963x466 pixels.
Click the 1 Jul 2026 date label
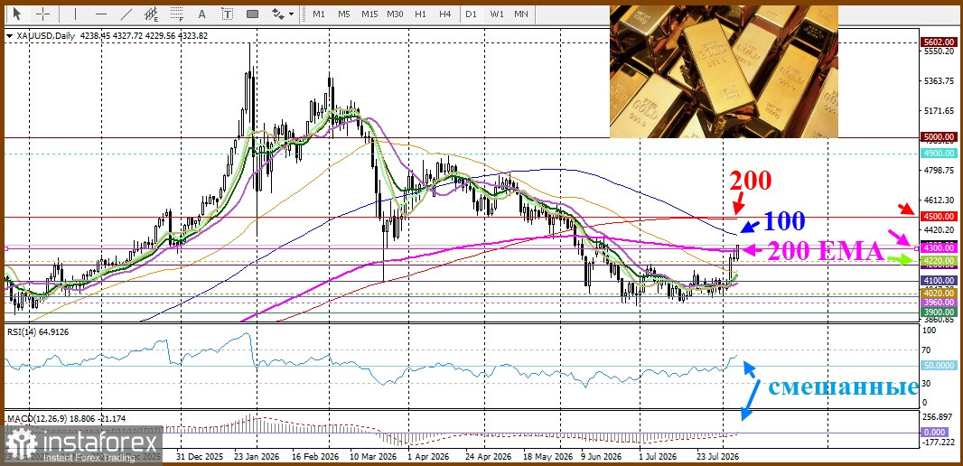coord(659,457)
